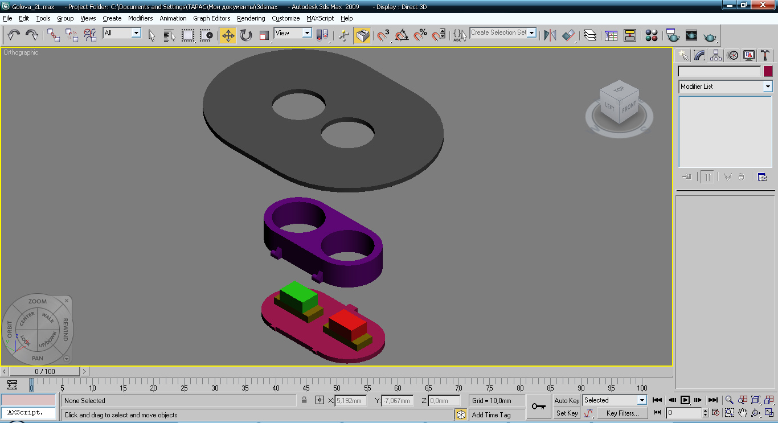Click the Set Key button
The image size is (778, 423).
[567, 413]
